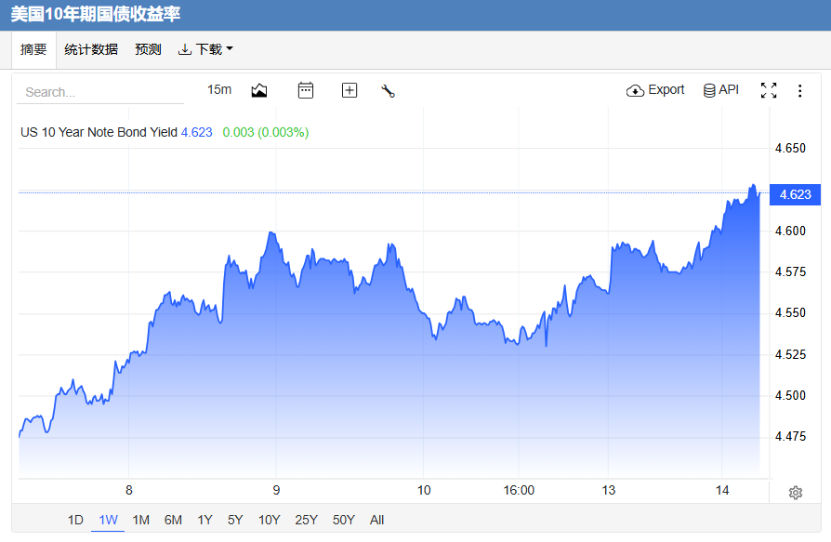Open the wrench chart tools icon
The width and height of the screenshot is (831, 542).
pyautogui.click(x=388, y=91)
